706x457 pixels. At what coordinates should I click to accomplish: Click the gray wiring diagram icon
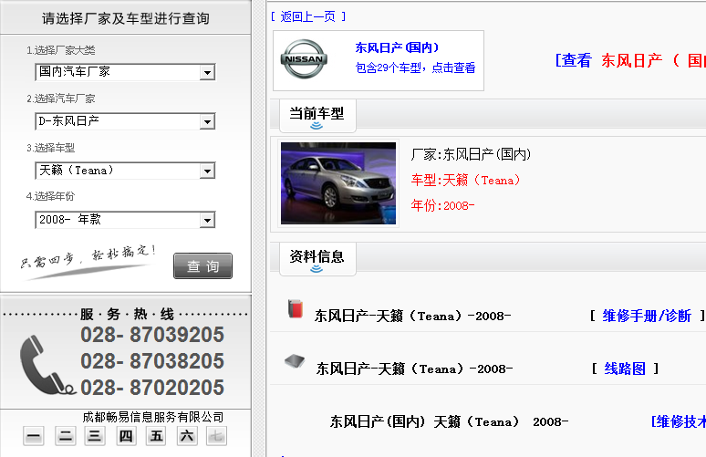click(x=295, y=361)
